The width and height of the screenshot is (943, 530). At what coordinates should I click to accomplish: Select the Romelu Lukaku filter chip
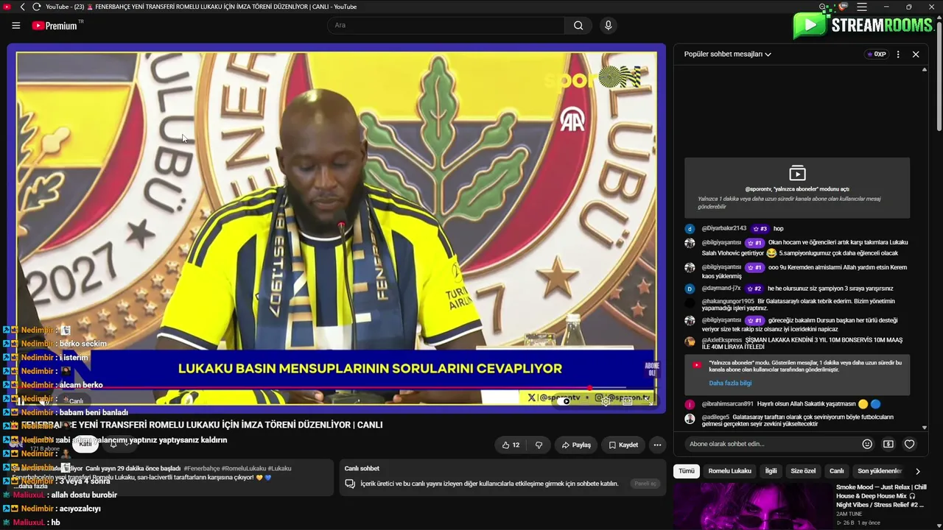pos(729,471)
